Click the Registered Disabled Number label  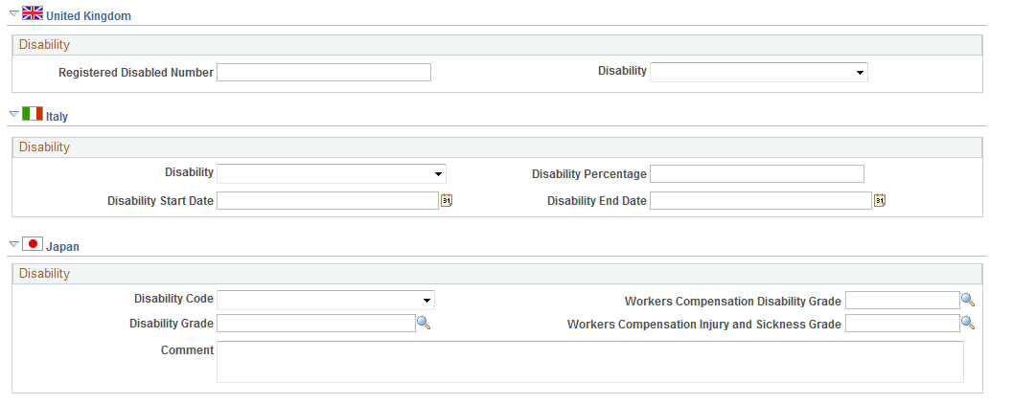[136, 73]
